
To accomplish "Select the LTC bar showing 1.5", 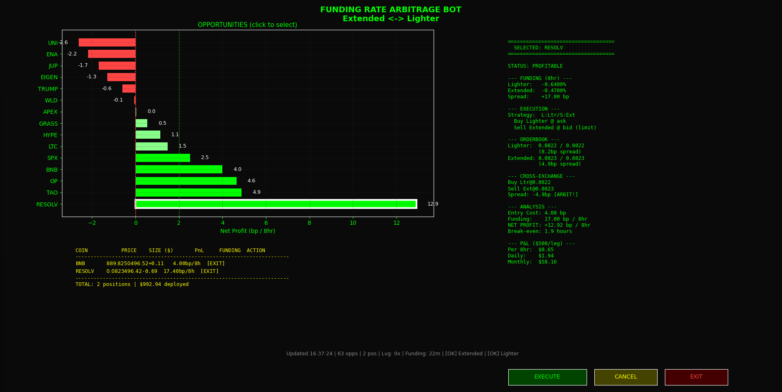I will coord(152,146).
